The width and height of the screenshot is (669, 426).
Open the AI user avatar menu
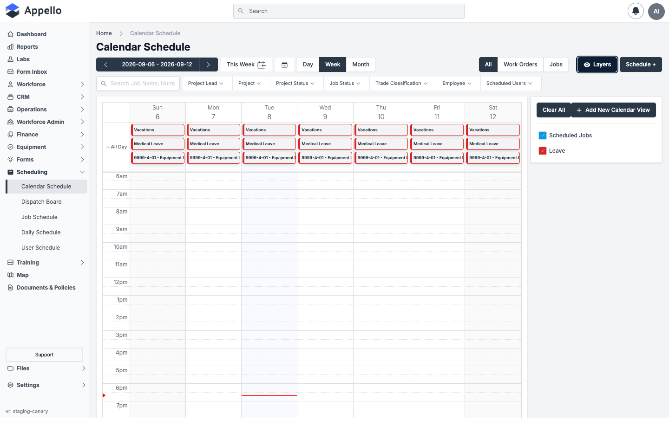656,11
